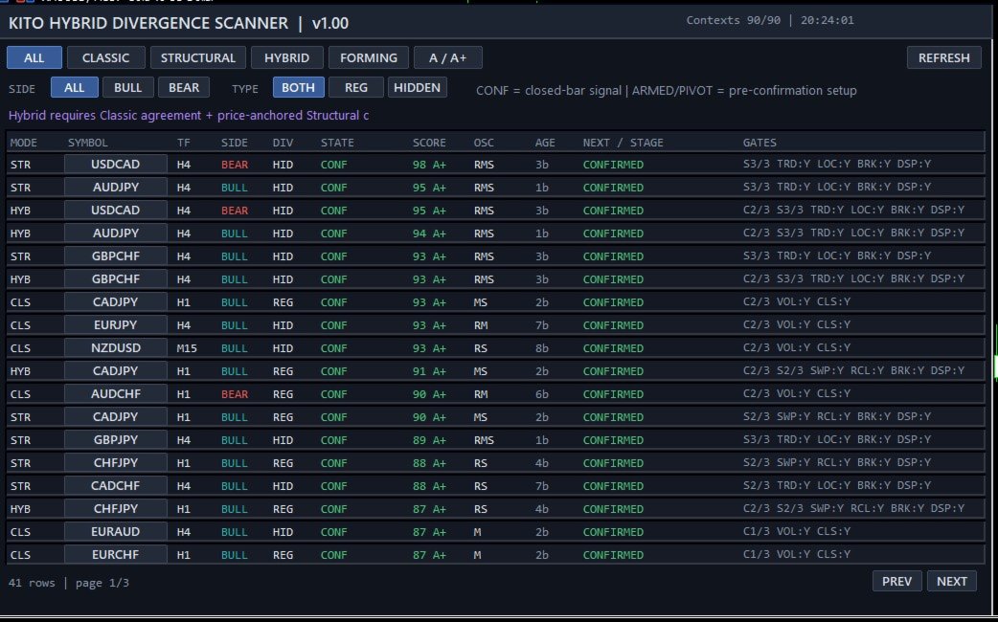The image size is (998, 622).
Task: Click the purple 'Hybrid requires Classic agreement' note
Action: (189, 115)
